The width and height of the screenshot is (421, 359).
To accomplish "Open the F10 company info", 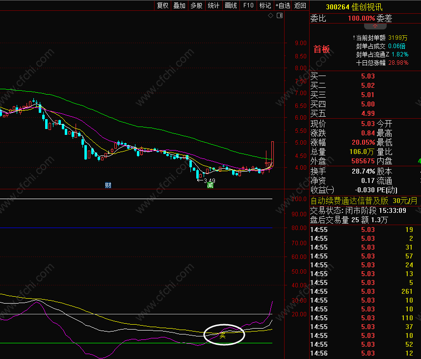I will click(248, 5).
